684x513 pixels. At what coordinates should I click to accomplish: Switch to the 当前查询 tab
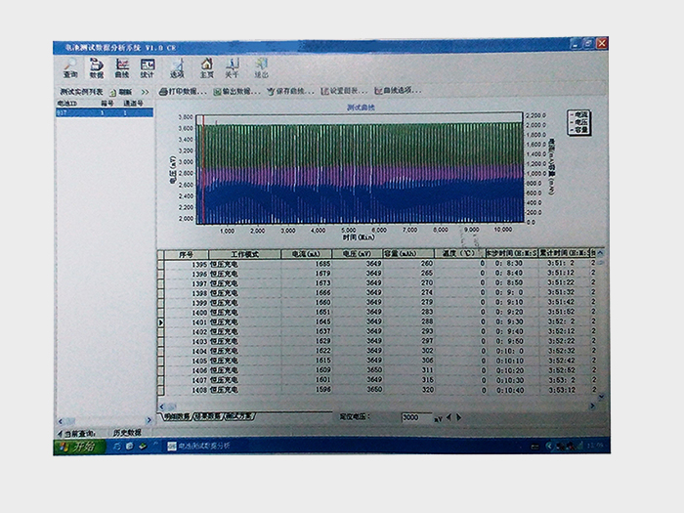pos(81,431)
